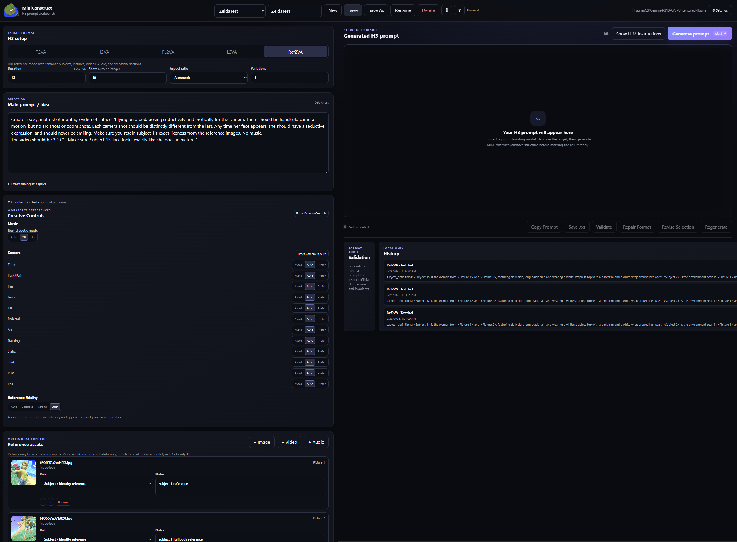Switch to the L2VA tab

(232, 52)
